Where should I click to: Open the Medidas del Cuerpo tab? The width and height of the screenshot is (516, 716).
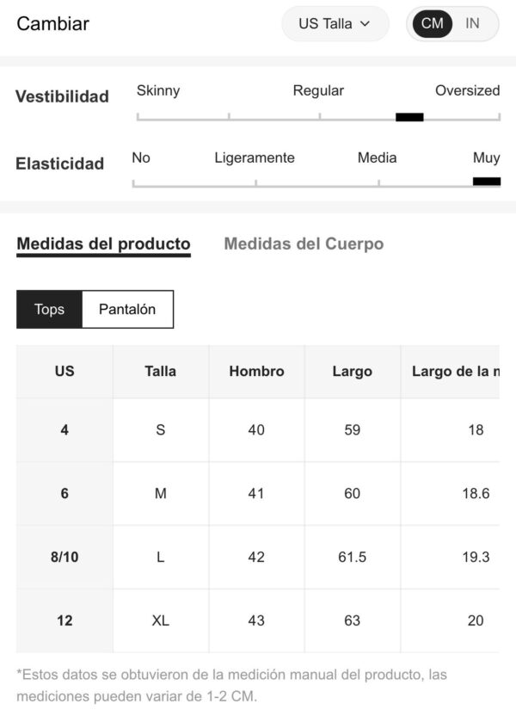click(x=304, y=244)
